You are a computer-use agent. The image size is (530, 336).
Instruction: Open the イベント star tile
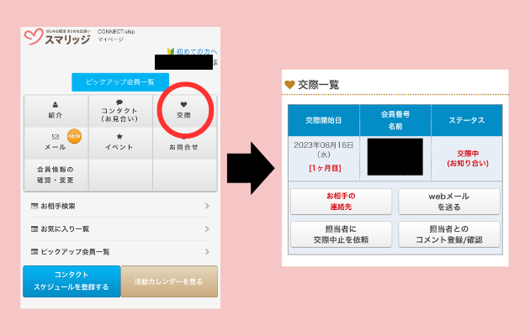coord(120,143)
